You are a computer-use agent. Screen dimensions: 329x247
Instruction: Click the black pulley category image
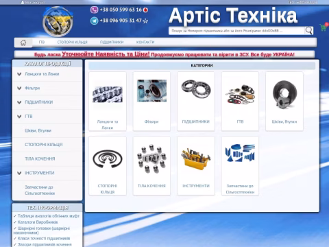(x=284, y=94)
